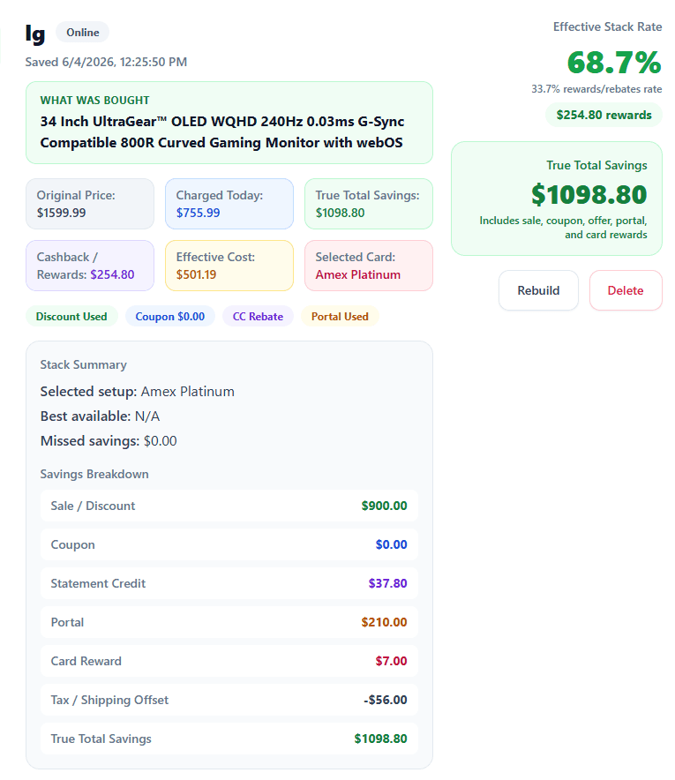Click the Delete button
The image size is (675, 780).
tap(626, 290)
